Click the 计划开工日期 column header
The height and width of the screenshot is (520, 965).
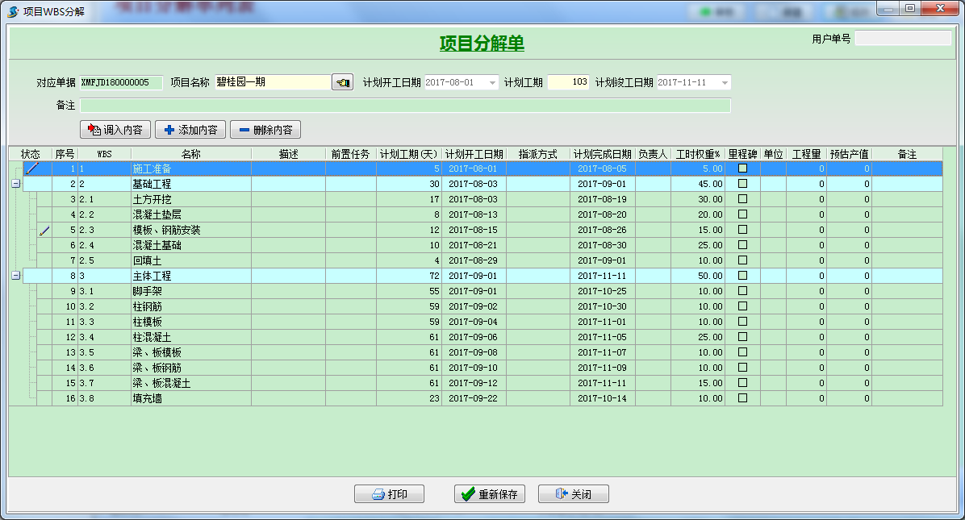(474, 154)
